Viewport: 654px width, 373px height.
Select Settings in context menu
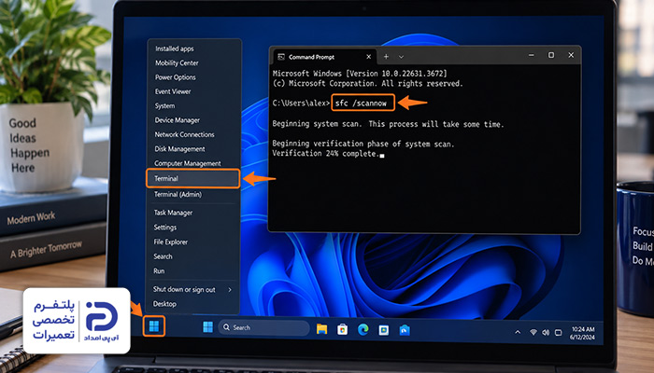165,228
